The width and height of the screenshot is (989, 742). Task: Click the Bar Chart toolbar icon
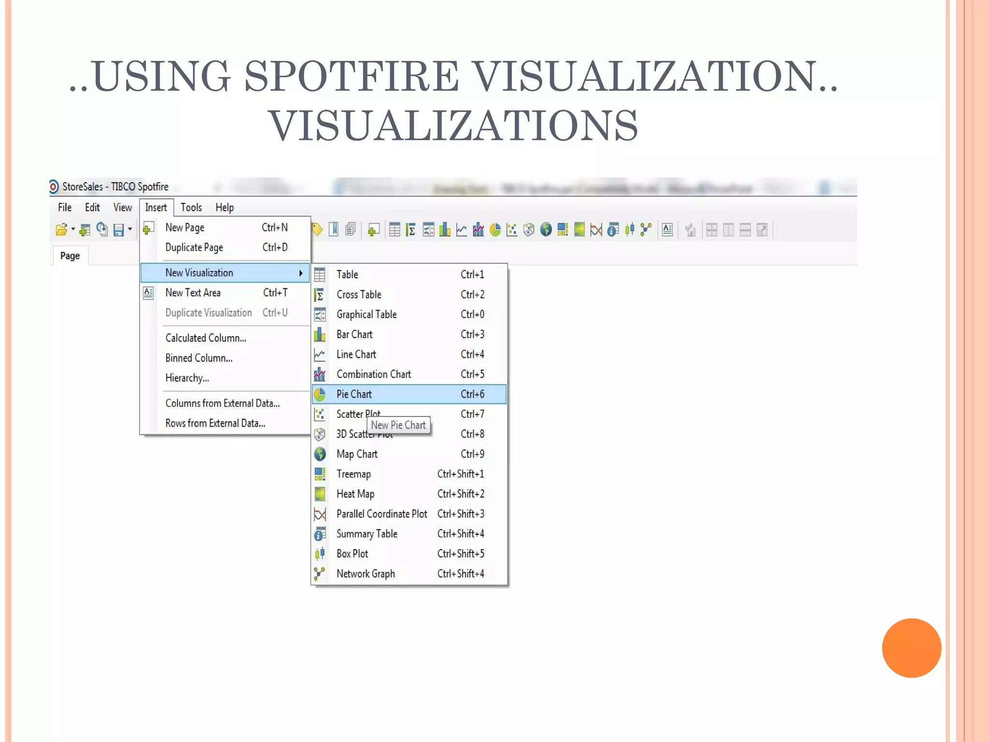(445, 230)
